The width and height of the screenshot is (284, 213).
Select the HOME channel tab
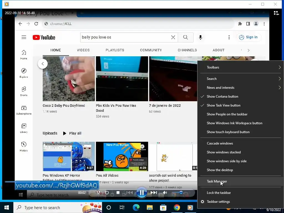coord(55,50)
